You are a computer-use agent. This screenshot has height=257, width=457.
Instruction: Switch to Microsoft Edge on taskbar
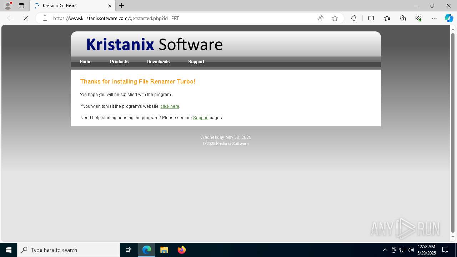click(147, 250)
